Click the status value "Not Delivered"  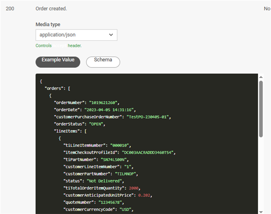107,181
